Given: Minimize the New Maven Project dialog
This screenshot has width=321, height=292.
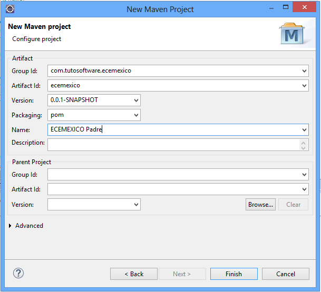Looking at the screenshot, I should pyautogui.click(x=271, y=8).
